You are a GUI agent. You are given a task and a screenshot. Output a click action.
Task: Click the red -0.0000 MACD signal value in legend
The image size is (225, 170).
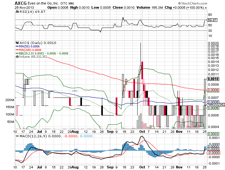pyautogui.click(x=70, y=136)
